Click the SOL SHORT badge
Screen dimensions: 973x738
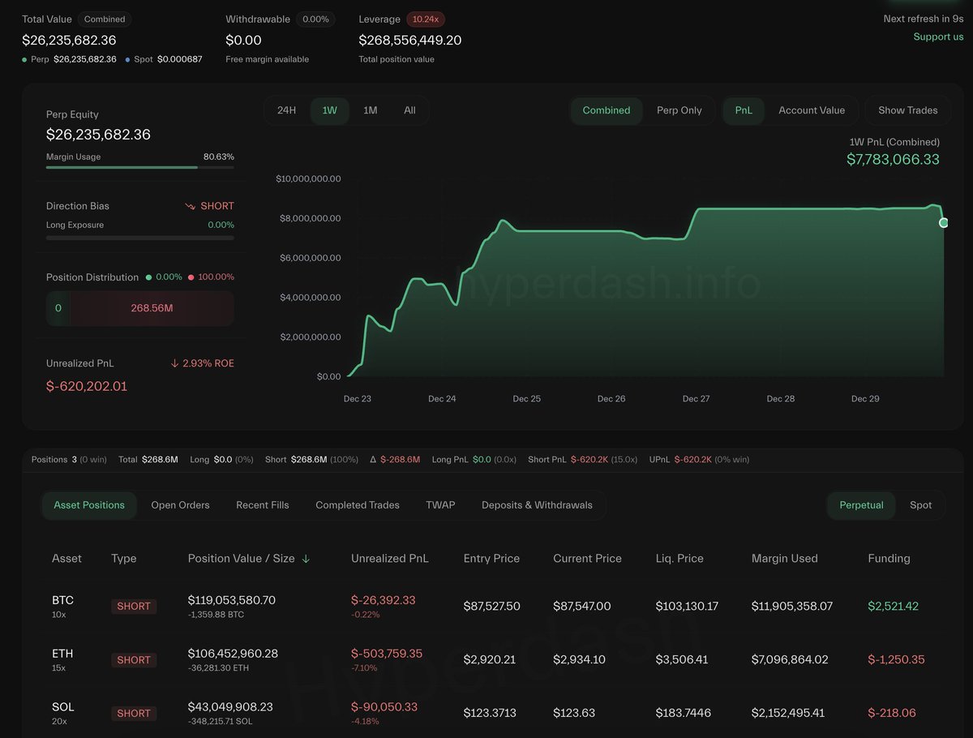[x=134, y=714]
